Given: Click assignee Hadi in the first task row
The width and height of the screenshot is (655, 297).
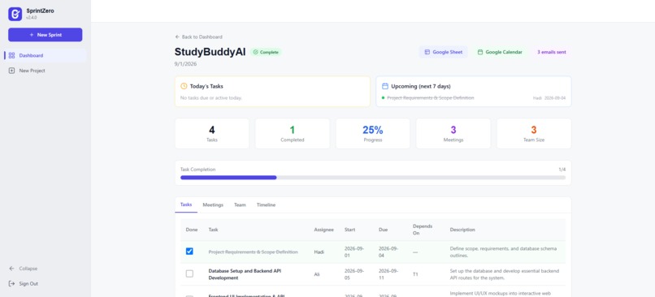Looking at the screenshot, I should (x=319, y=252).
